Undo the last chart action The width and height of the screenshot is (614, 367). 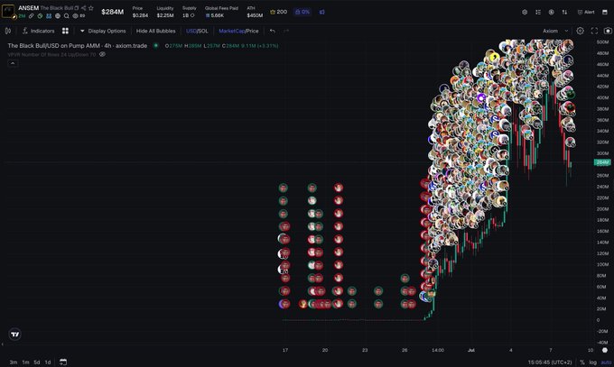pos(273,31)
